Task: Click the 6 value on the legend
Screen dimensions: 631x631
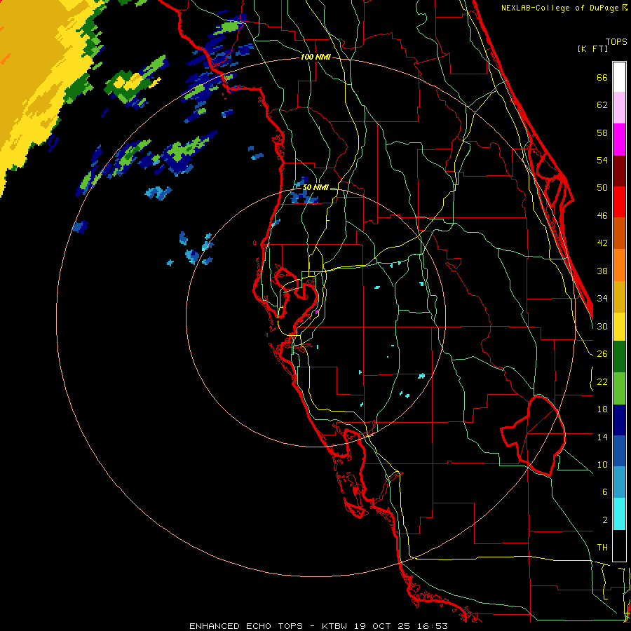Action: (x=604, y=492)
